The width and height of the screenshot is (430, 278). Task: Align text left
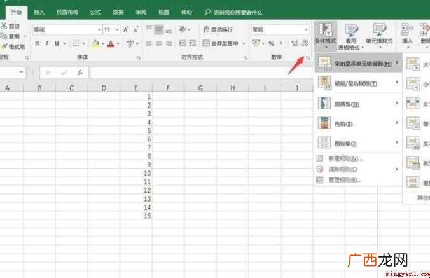tap(149, 43)
